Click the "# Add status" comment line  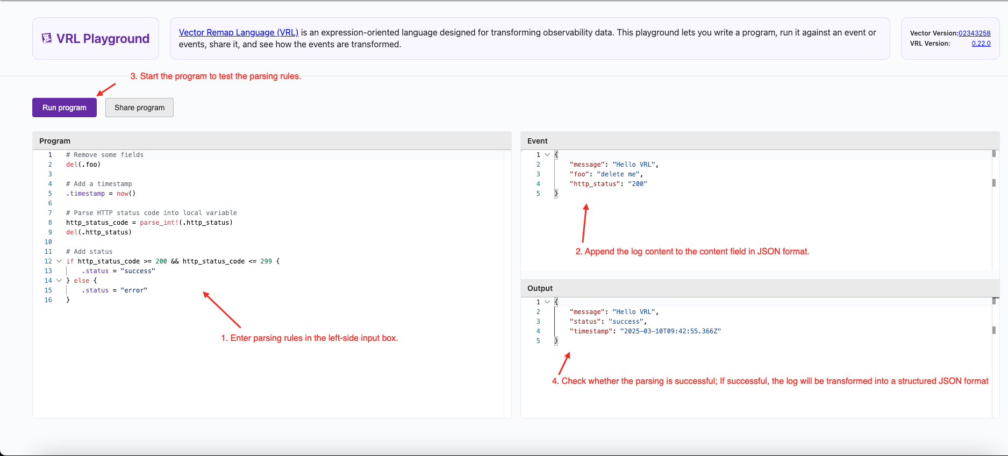coord(89,252)
